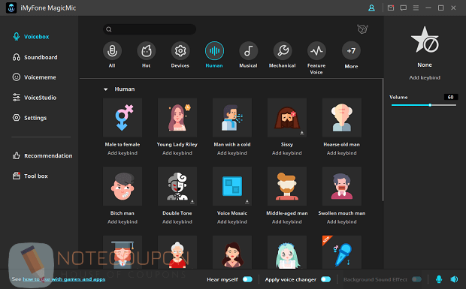
Task: Choose the Sissy voice
Action: click(287, 118)
